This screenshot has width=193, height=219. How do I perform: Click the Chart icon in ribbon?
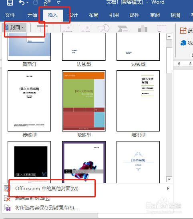(x=143, y=28)
